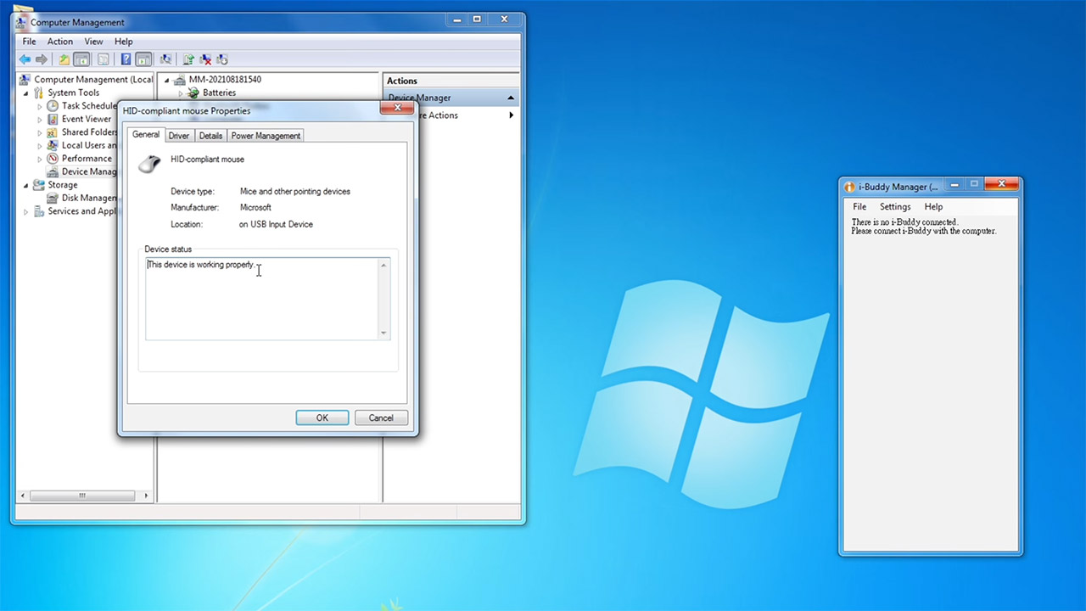
Task: Open the File menu in i-Buddy Manager
Action: 859,207
